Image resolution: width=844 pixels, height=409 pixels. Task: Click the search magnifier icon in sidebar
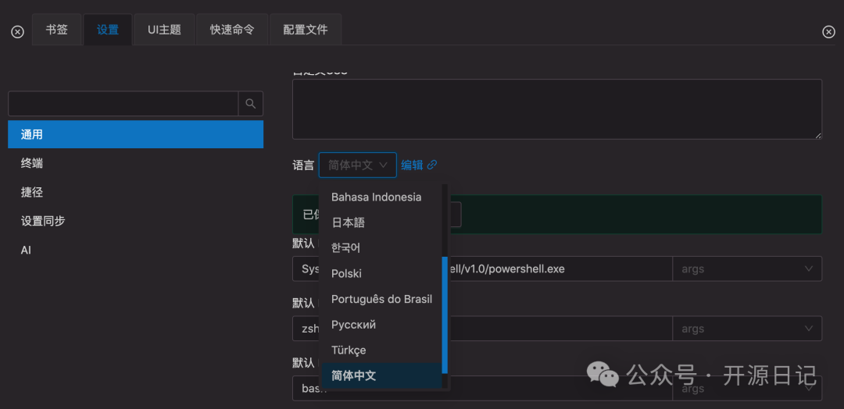(250, 104)
